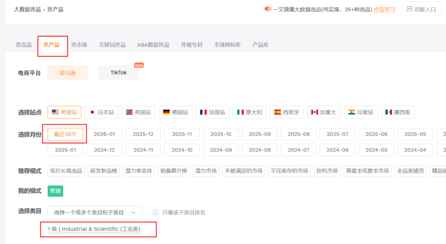Open the 点击学习 link
Viewport: 446px width, 244px height.
(x=384, y=9)
